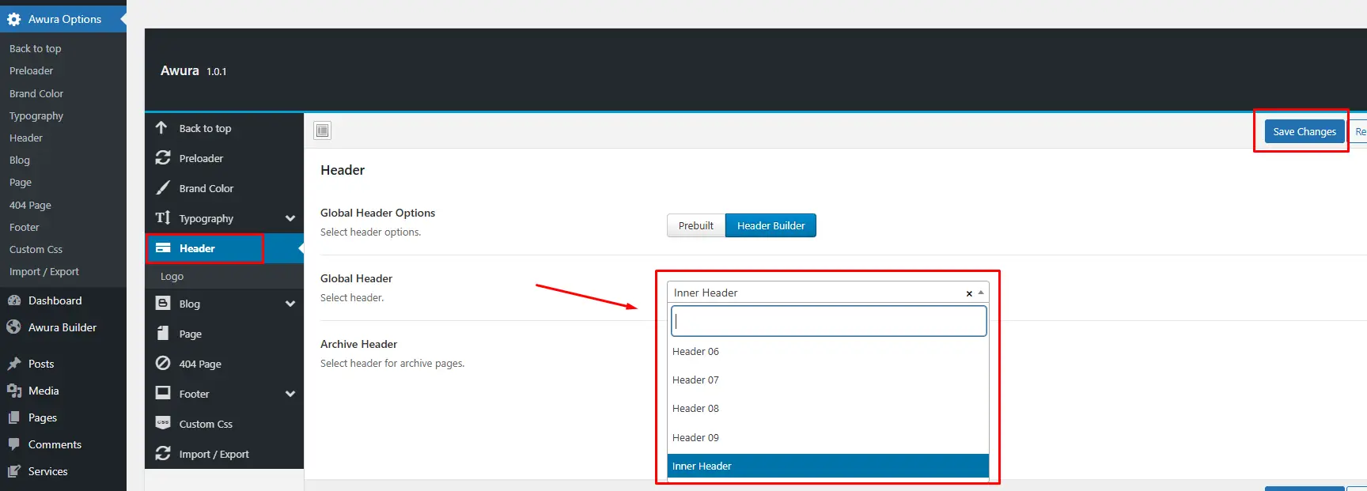This screenshot has height=491, width=1367.
Task: Expand the Blog submenu chevron
Action: click(290, 304)
